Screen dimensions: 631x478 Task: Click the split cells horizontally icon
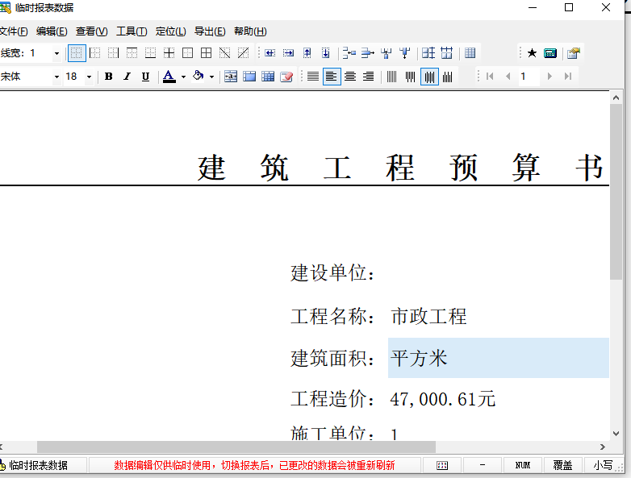click(x=367, y=53)
